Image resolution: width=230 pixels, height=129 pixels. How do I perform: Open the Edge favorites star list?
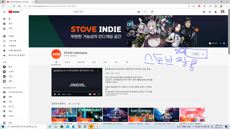(x=210, y=6)
